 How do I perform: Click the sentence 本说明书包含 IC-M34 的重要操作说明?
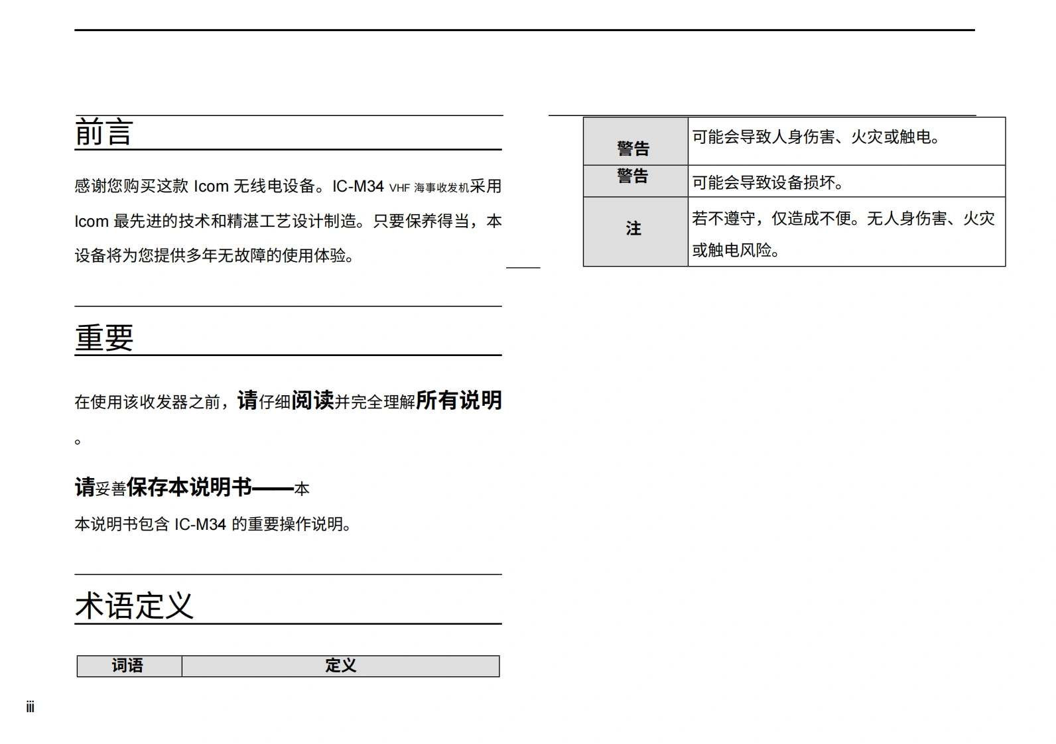tap(213, 525)
